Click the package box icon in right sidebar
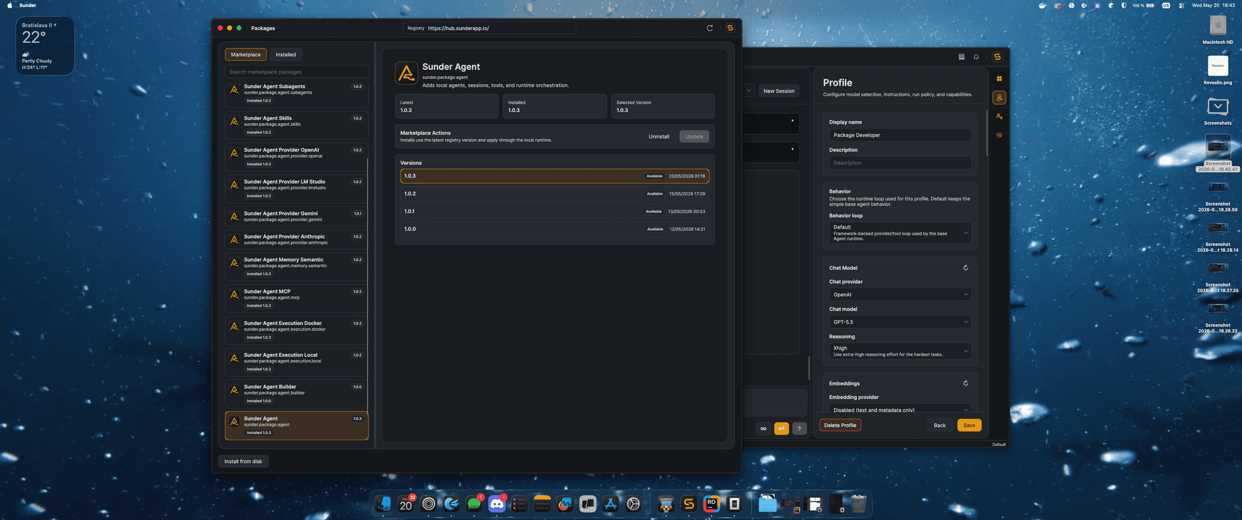Image resolution: width=1242 pixels, height=520 pixels. coord(999,135)
